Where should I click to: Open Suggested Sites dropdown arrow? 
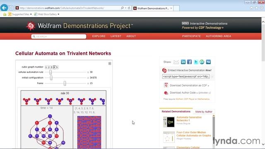point(31,14)
